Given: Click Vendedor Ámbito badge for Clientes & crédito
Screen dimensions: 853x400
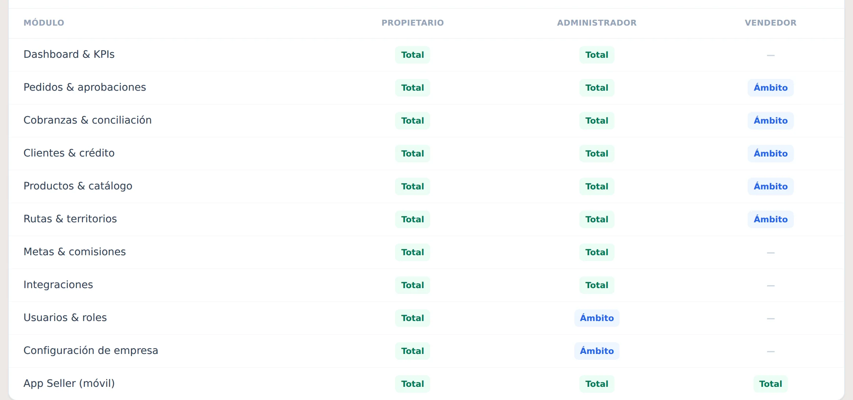Looking at the screenshot, I should coord(771,154).
